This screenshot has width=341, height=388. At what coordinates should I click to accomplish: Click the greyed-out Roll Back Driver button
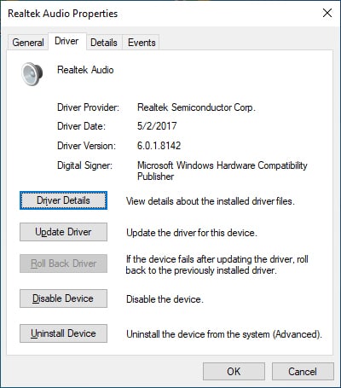(63, 263)
